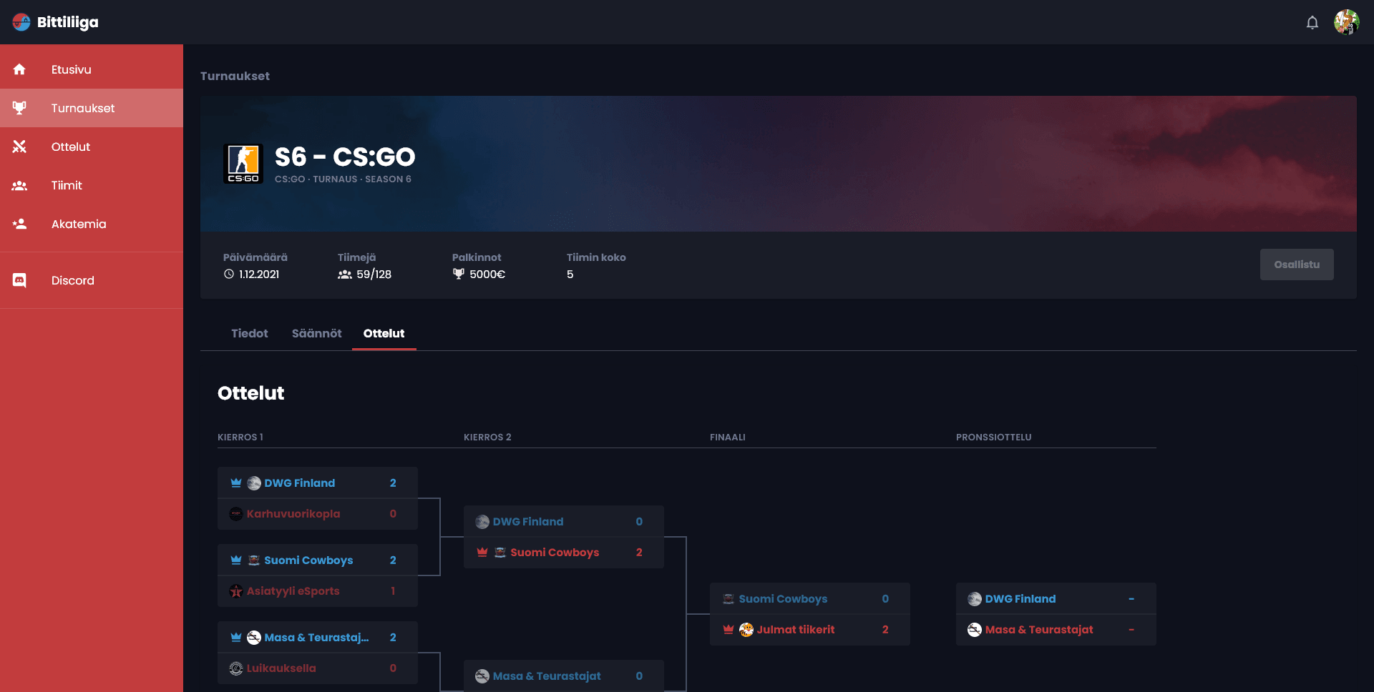The width and height of the screenshot is (1374, 692).
Task: Click DWG Finland logo in Pronssiottelu
Action: [975, 599]
